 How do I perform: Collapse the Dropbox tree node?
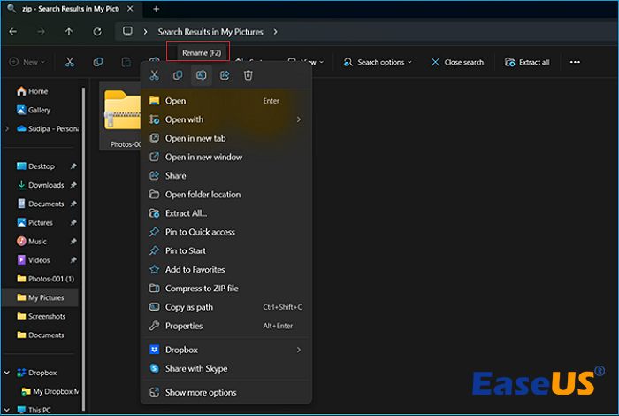[x=8, y=373]
